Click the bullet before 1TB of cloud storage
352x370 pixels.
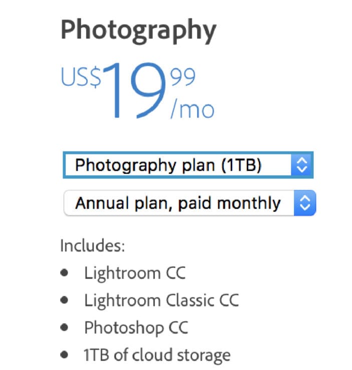point(64,355)
